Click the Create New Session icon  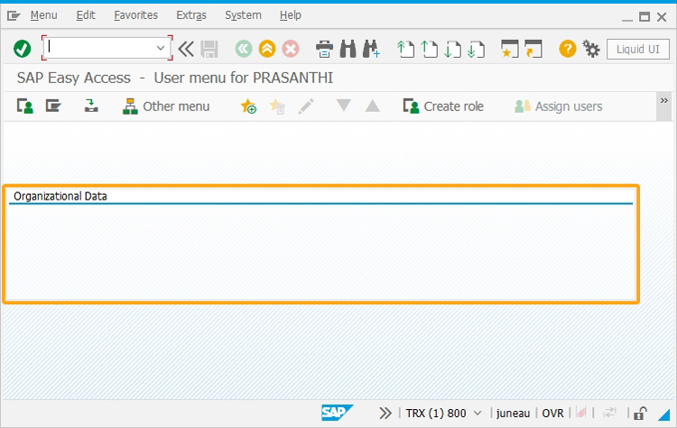509,49
